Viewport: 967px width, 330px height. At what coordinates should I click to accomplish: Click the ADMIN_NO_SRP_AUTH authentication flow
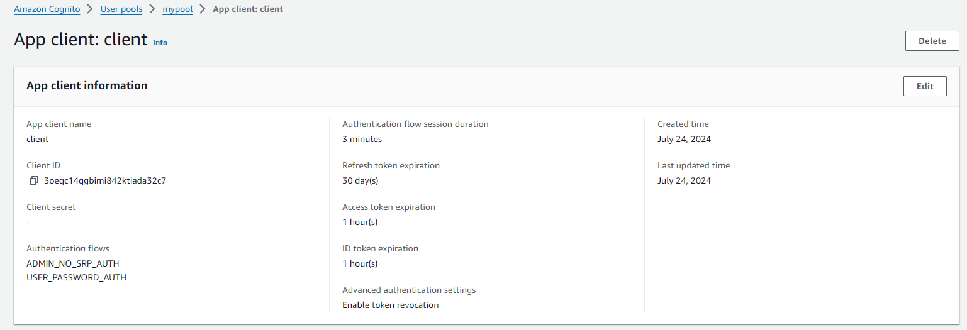73,263
